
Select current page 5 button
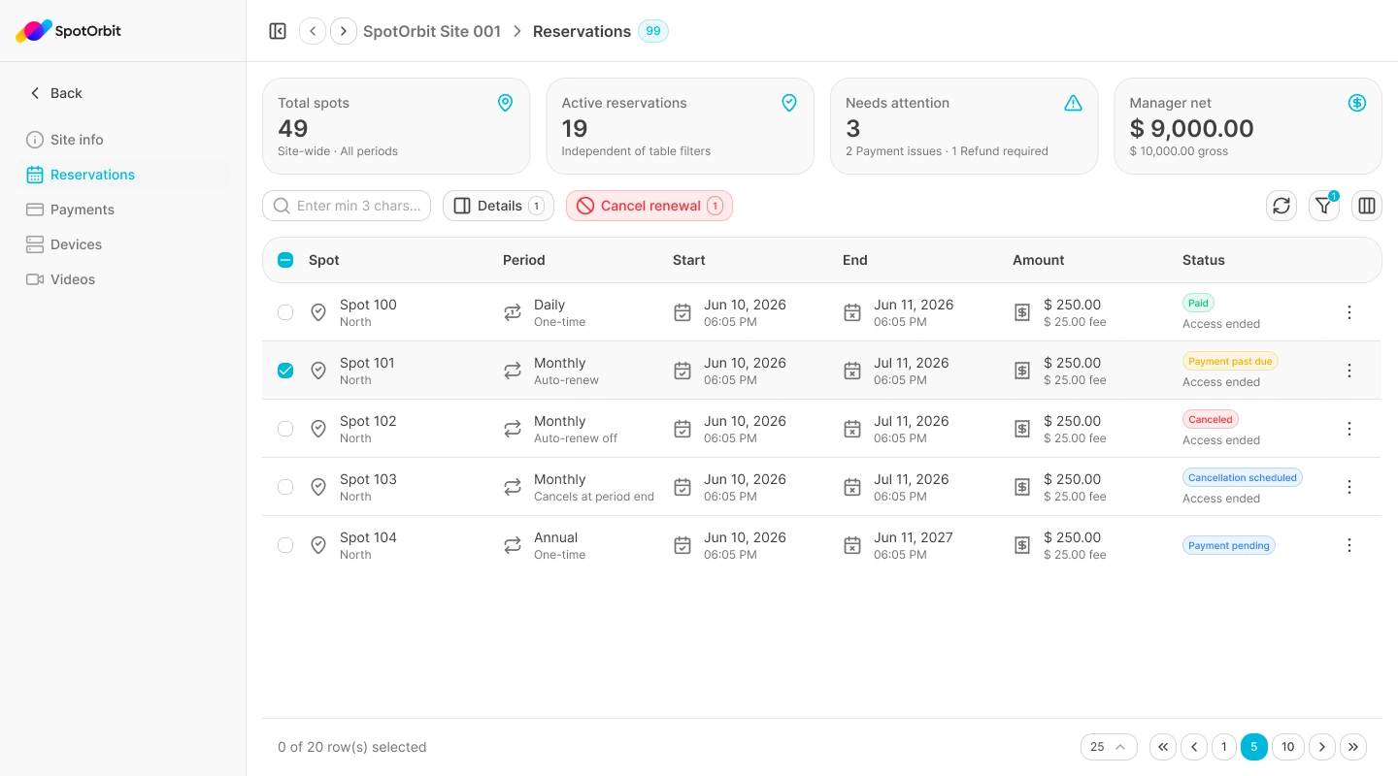click(x=1254, y=747)
